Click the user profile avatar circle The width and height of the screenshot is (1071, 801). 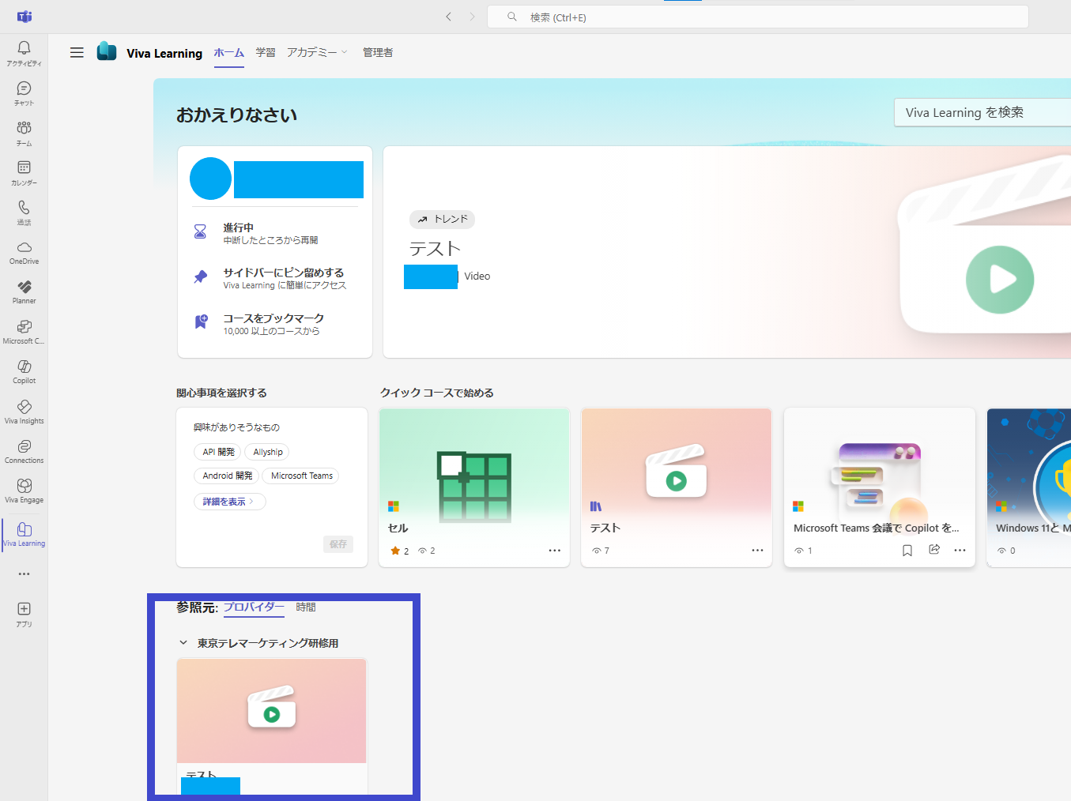[210, 179]
